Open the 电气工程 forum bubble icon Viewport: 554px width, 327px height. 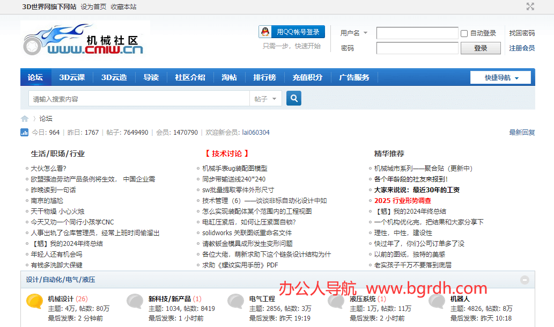point(236,301)
